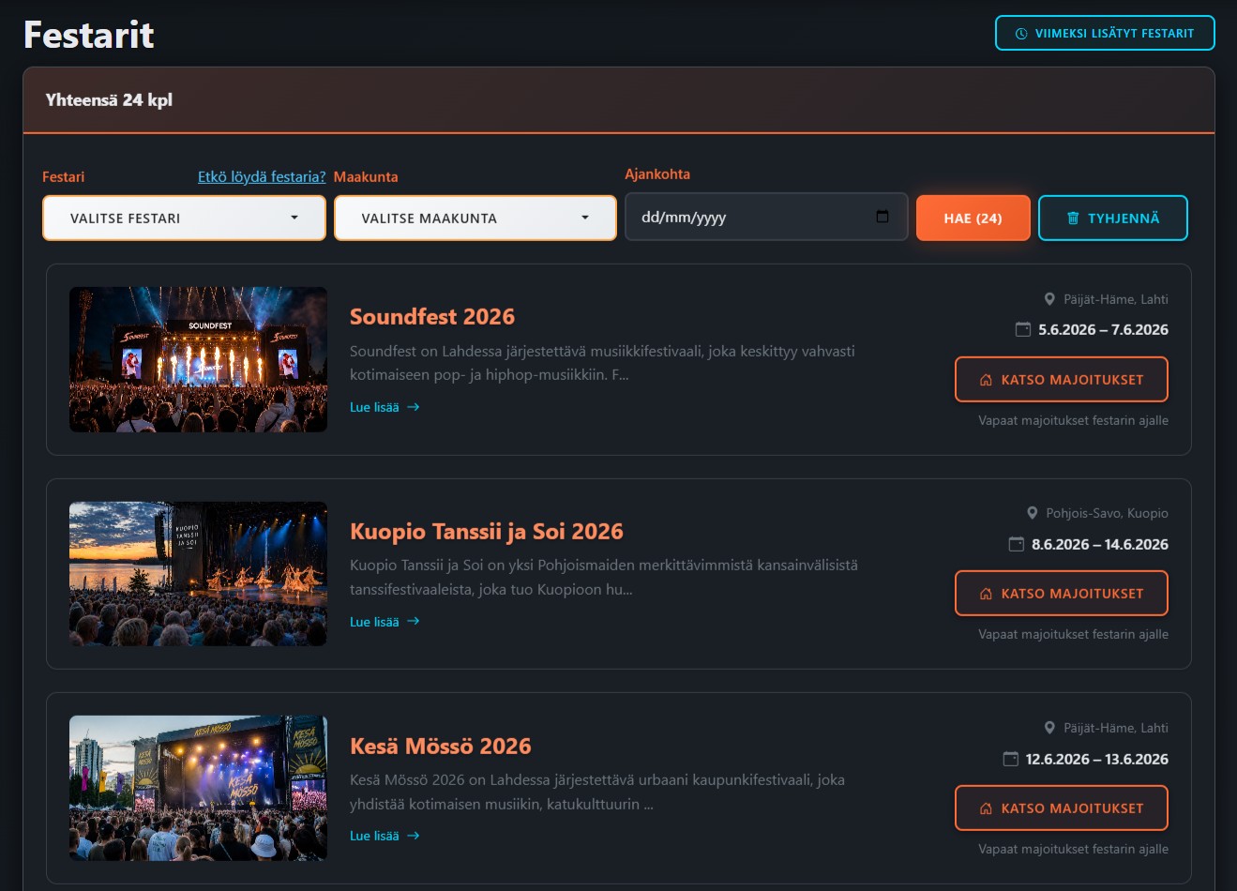Screen dimensions: 1237x891
Task: Read more about Kuopio Tanssii ja Soi
Action: [385, 622]
